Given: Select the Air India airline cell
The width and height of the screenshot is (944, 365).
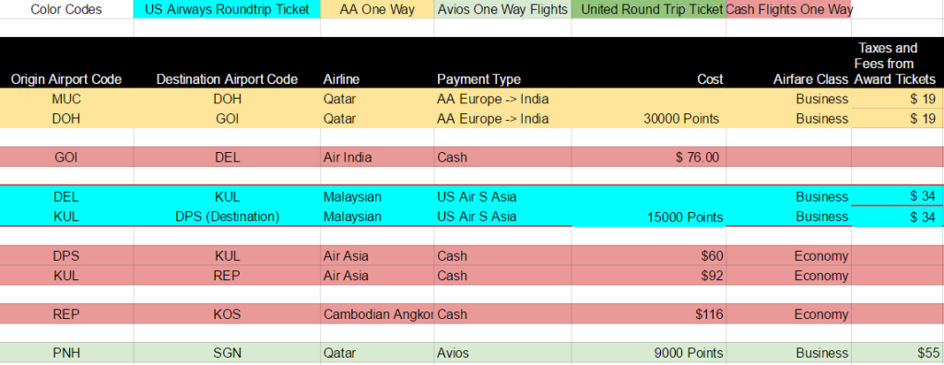Looking at the screenshot, I should tap(377, 158).
